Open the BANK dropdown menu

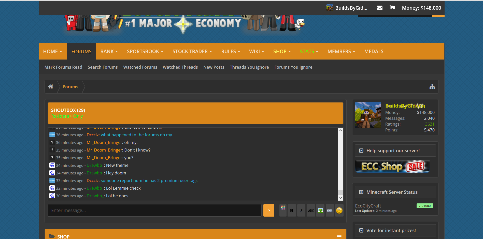pyautogui.click(x=109, y=51)
